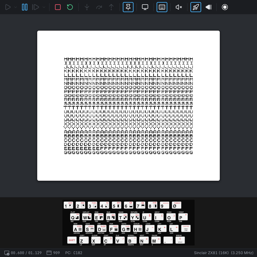Click the 2 AND key
Screen dimensions: 257x257
(x=80, y=205)
